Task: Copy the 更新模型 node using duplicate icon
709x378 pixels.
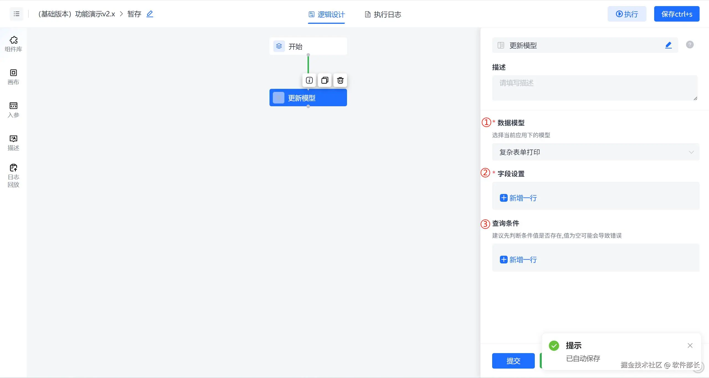Action: point(325,80)
